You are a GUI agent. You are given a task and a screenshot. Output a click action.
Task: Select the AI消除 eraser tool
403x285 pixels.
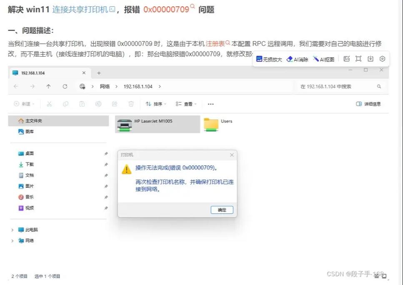coord(297,59)
